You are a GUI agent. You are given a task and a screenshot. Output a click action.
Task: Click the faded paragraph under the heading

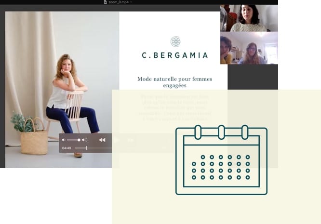174,107
